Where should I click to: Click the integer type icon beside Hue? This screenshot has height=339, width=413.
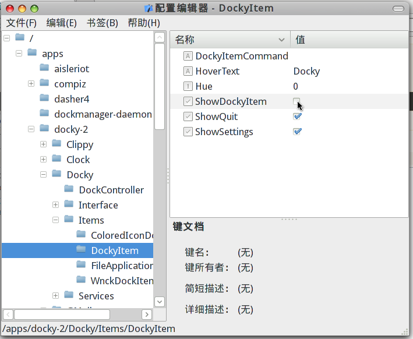pos(188,86)
